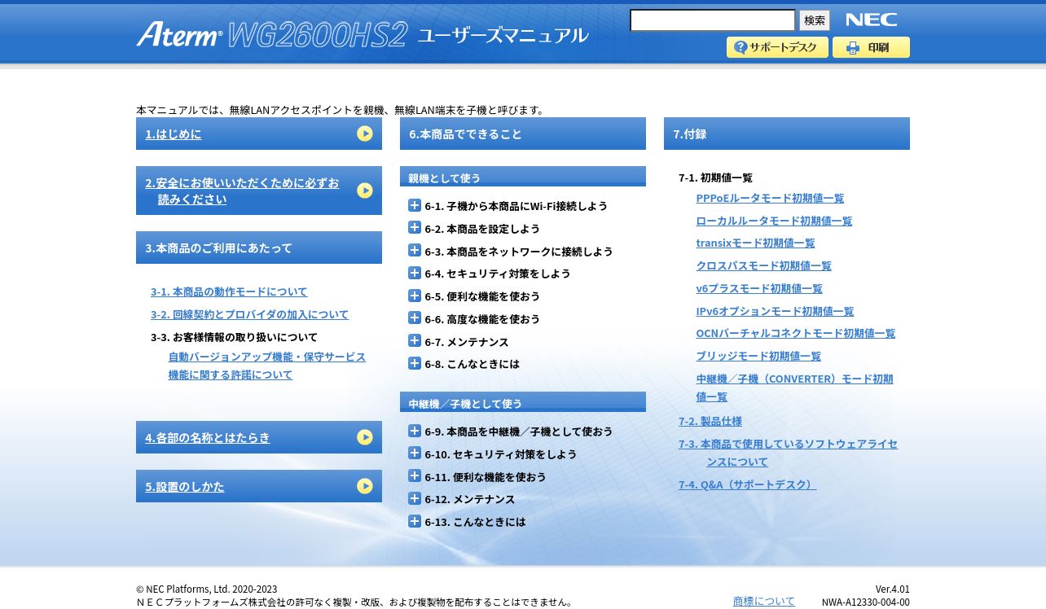The image size is (1046, 609).
Task: Click the 7-1. 初期値一覧 text
Action: coord(715,177)
